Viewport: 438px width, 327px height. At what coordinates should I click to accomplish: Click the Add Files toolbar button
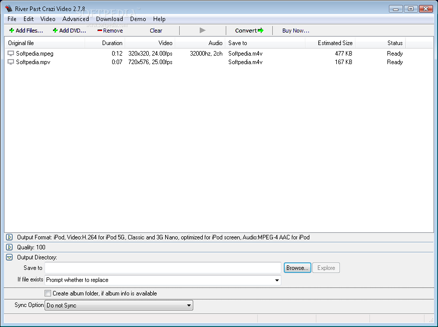coord(26,31)
